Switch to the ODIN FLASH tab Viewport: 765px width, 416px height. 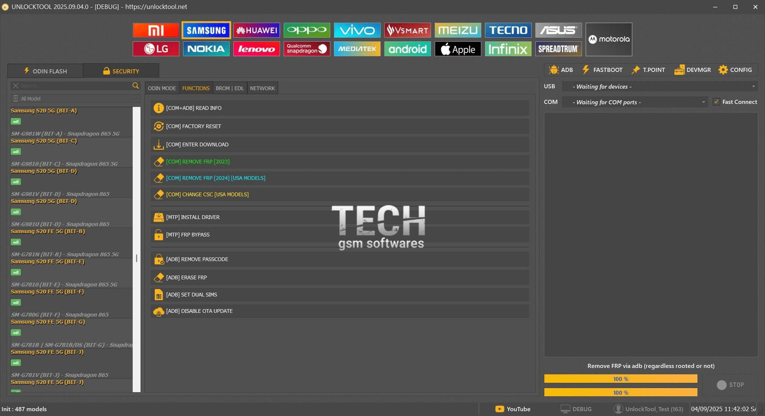45,71
